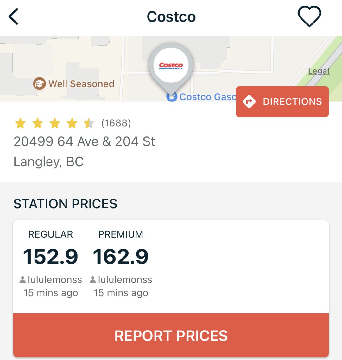The height and width of the screenshot is (360, 342).
Task: Select the Regular 152.9 price
Action: 50,257
